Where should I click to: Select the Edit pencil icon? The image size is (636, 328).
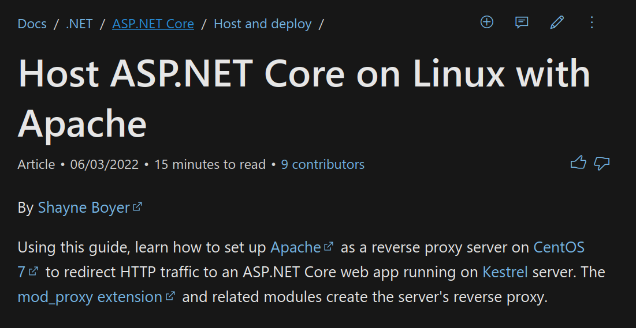[x=557, y=22]
